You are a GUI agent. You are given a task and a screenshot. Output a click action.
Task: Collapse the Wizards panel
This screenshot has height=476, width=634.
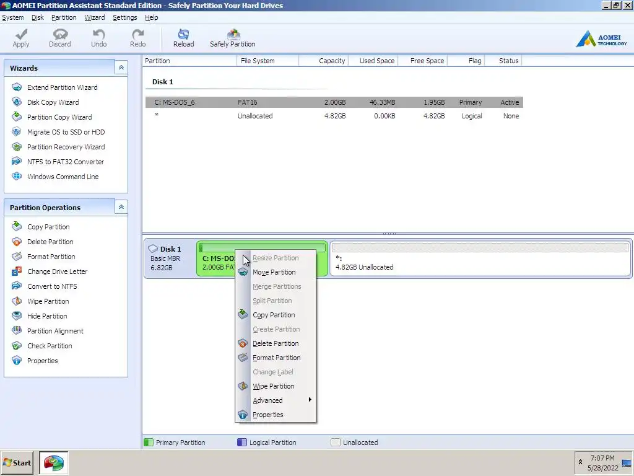click(121, 68)
